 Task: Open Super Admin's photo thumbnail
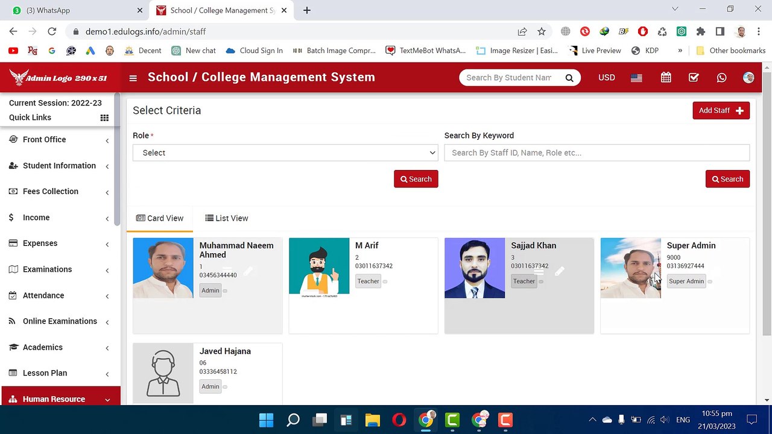tap(630, 268)
